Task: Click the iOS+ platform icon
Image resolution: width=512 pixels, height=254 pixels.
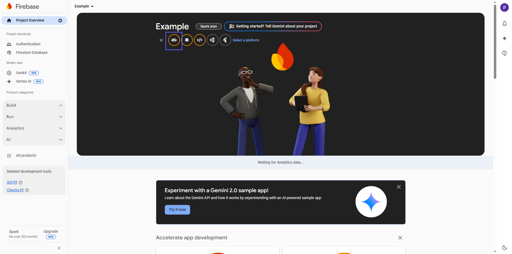Action: pos(174,40)
